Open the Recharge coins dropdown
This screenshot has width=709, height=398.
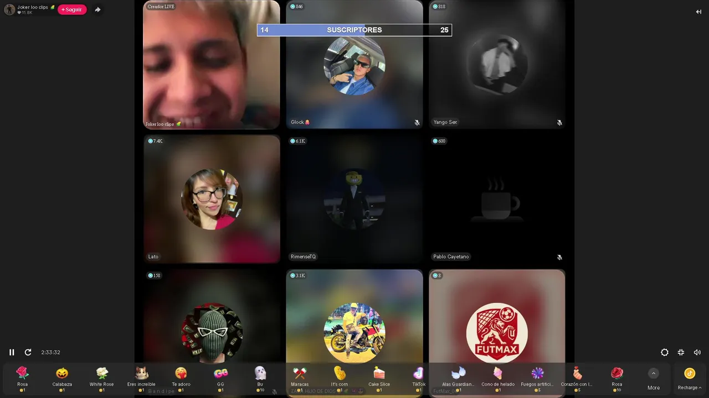pyautogui.click(x=690, y=379)
